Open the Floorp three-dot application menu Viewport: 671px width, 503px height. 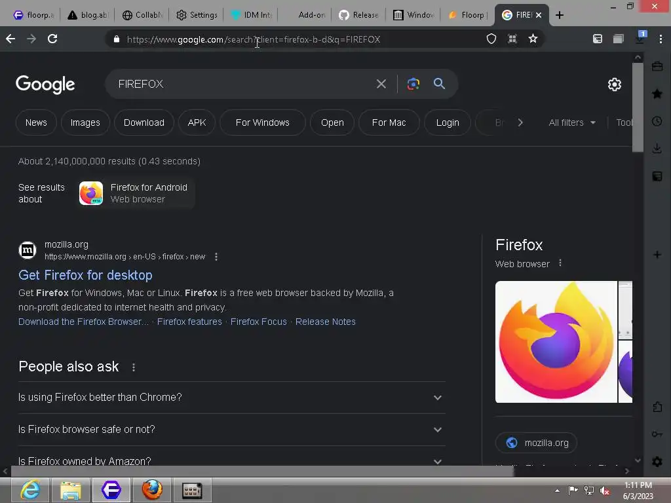(661, 39)
